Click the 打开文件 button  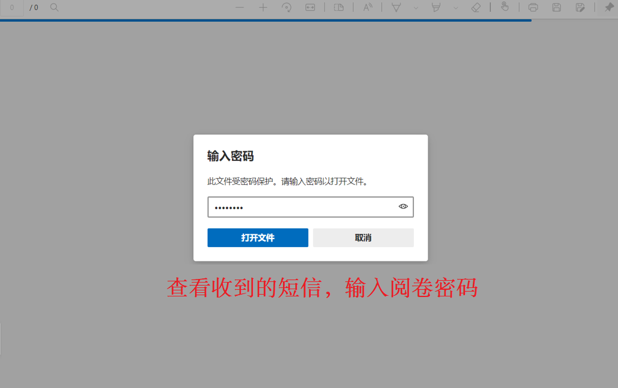pyautogui.click(x=258, y=238)
